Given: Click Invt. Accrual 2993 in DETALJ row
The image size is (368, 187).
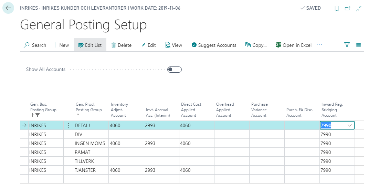Looking at the screenshot, I should pos(161,125).
